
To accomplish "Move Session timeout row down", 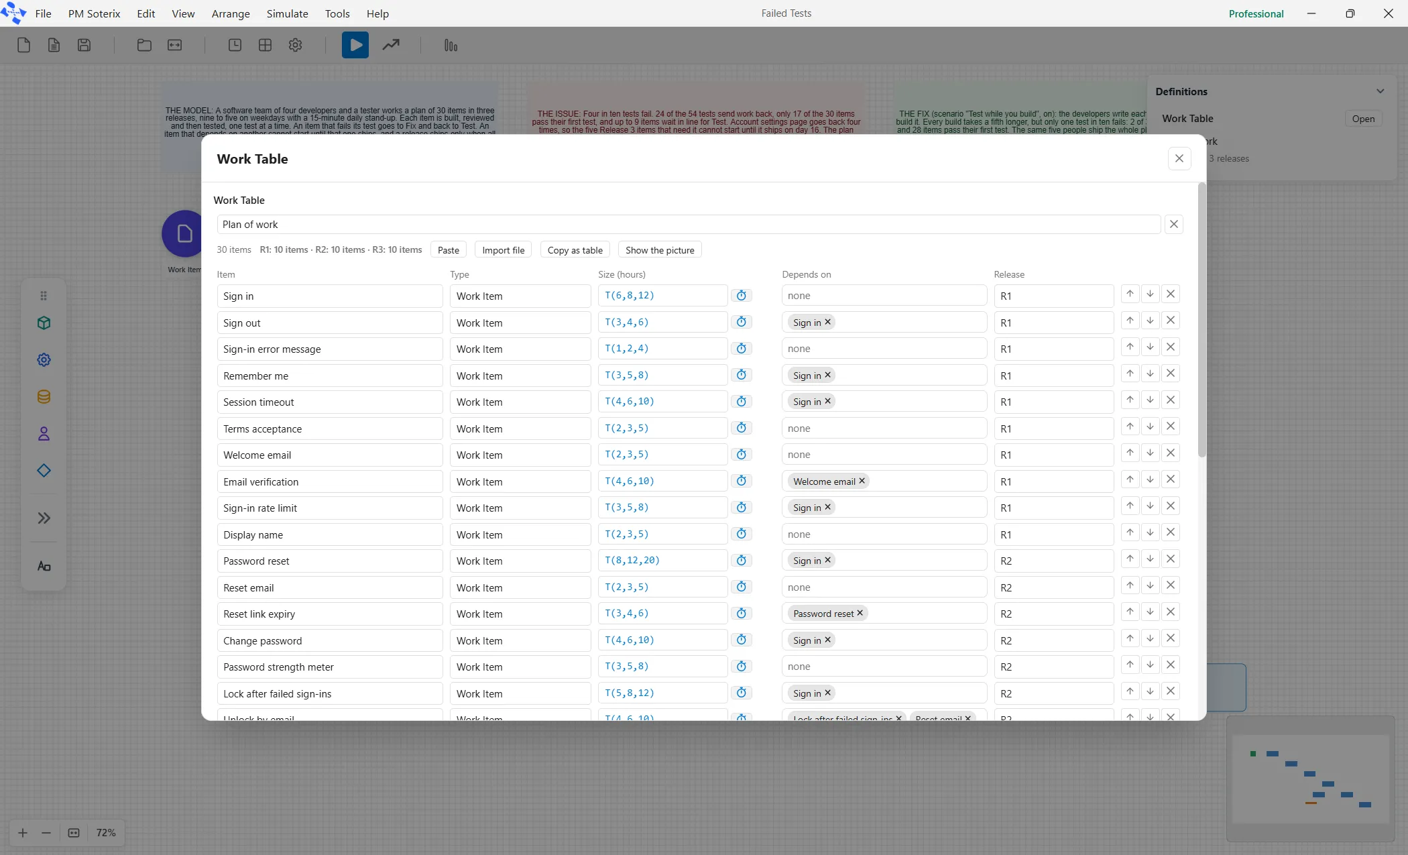I will [x=1151, y=400].
